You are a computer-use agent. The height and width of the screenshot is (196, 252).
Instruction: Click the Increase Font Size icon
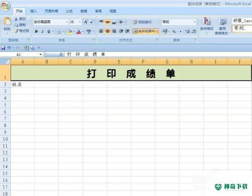[x=86, y=22]
